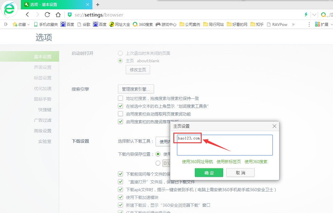Screen dimensions: 333x213
Task: Click the 管理搜索引擎 button
Action: coord(136,89)
